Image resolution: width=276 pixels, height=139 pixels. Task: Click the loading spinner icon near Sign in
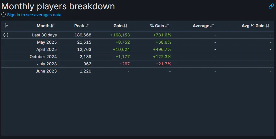(3, 15)
